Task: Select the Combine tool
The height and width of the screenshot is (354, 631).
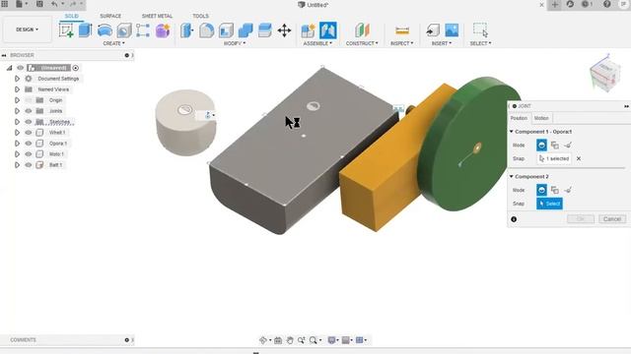Action: (245, 30)
